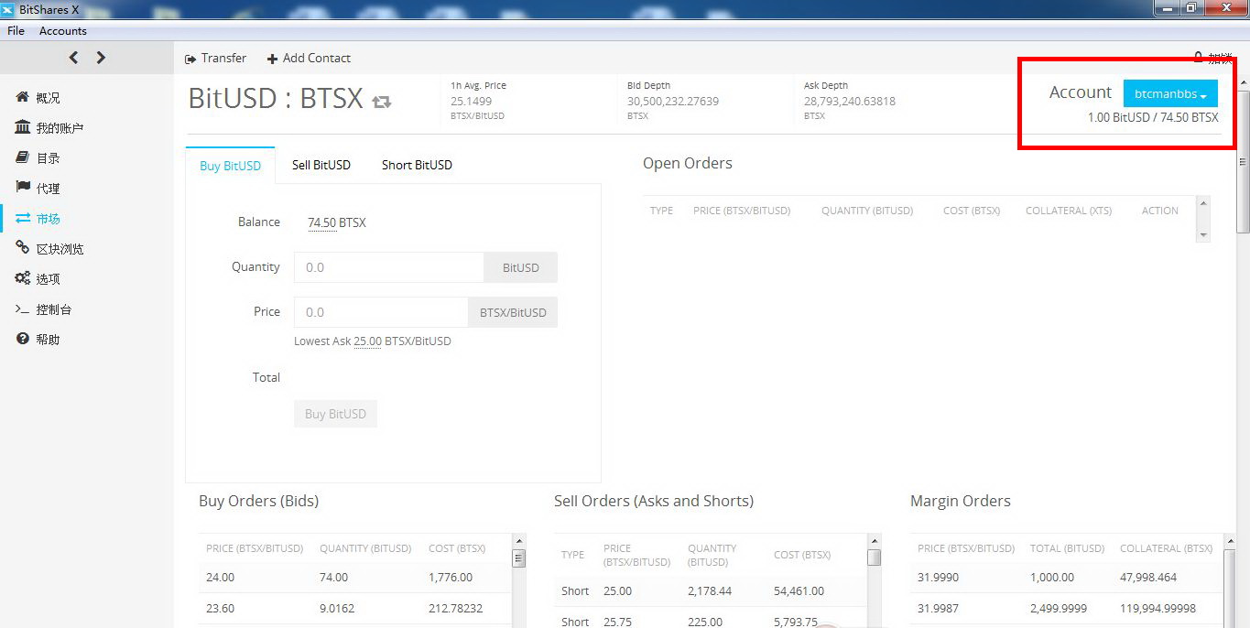The image size is (1250, 628).
Task: Flip the BitUSD : BTSX market pair icon
Action: [382, 101]
